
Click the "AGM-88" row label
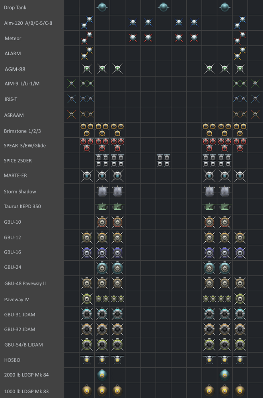(15, 69)
